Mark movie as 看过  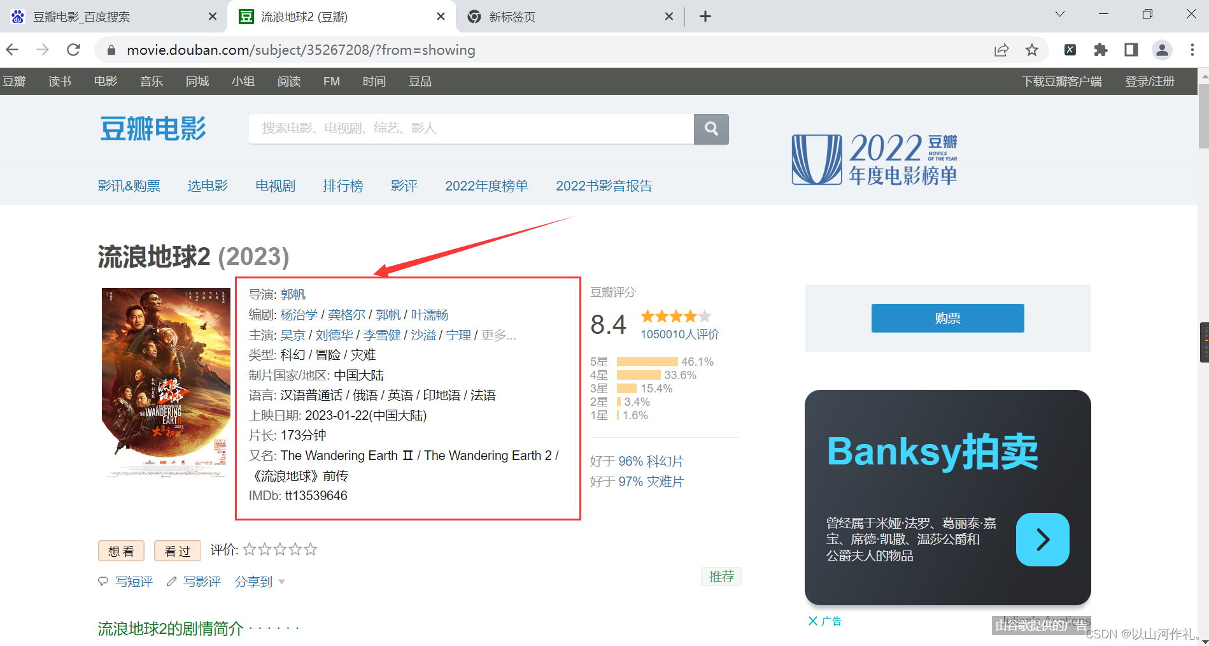tap(177, 551)
